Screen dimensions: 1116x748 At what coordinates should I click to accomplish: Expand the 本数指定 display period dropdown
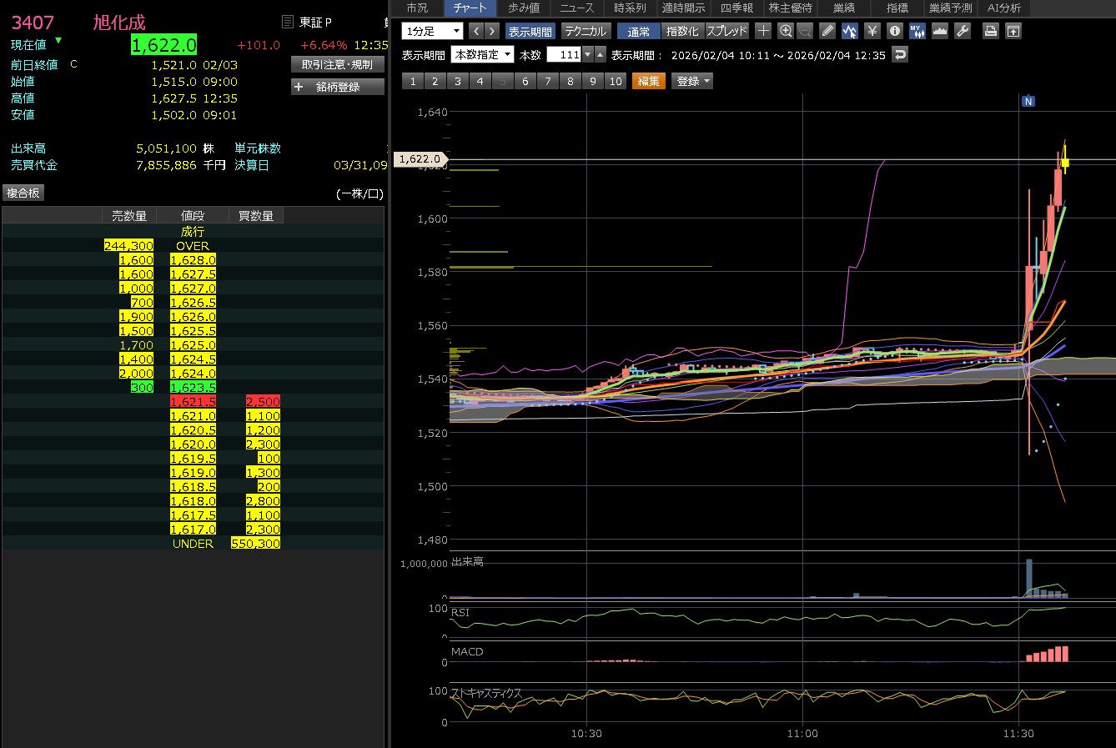[x=483, y=55]
